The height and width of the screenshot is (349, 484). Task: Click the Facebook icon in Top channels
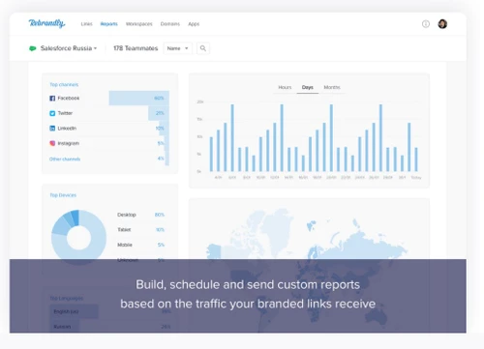52,98
